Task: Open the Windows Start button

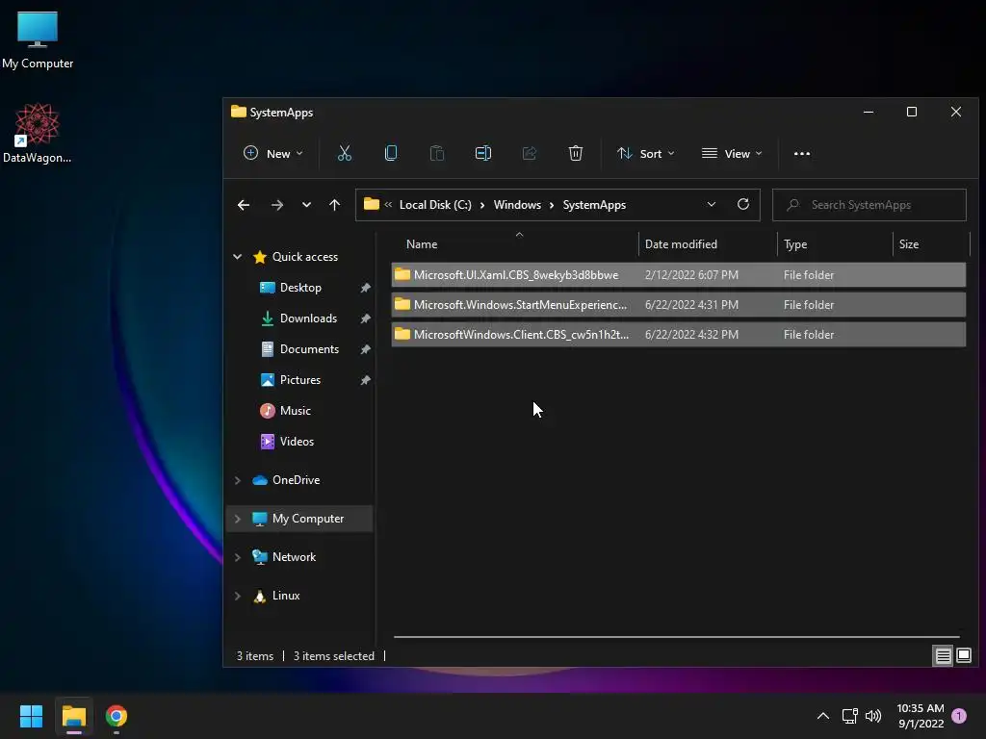Action: [x=31, y=716]
